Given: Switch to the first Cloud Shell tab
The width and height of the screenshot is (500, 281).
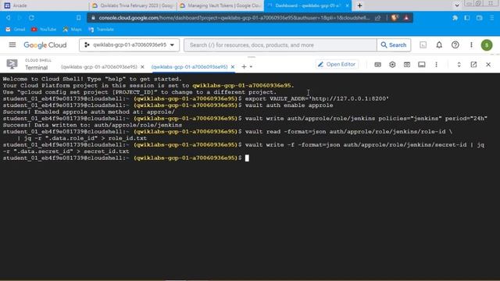Looking at the screenshot, I should click(99, 67).
